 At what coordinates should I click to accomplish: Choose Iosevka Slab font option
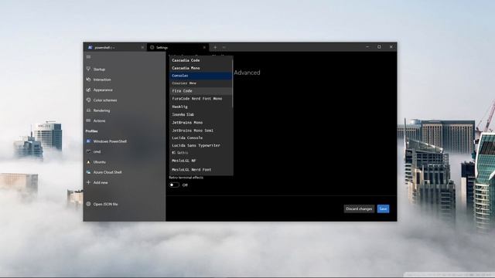201,114
